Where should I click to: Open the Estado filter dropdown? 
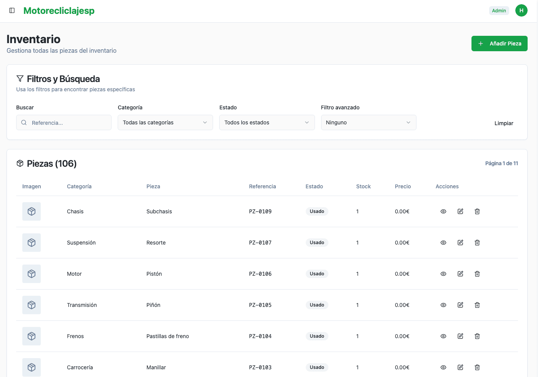pyautogui.click(x=267, y=122)
